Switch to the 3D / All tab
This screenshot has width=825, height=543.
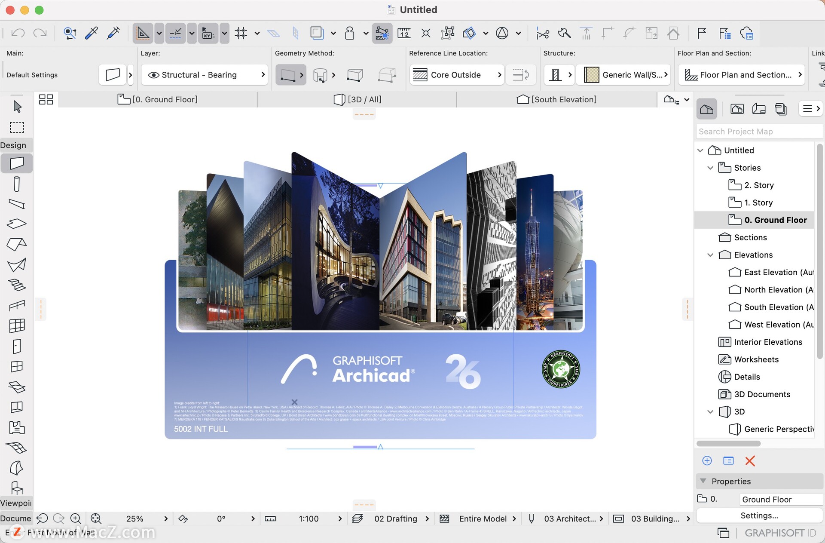point(357,99)
